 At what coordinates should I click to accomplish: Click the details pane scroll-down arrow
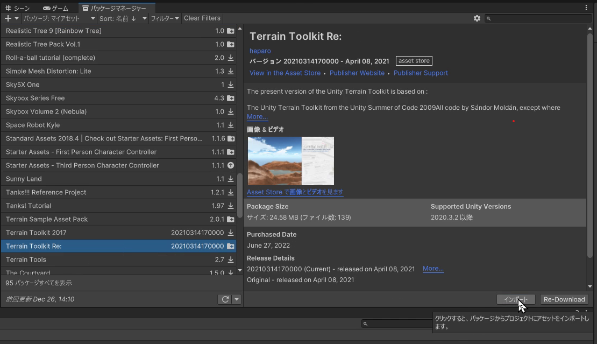pos(590,286)
